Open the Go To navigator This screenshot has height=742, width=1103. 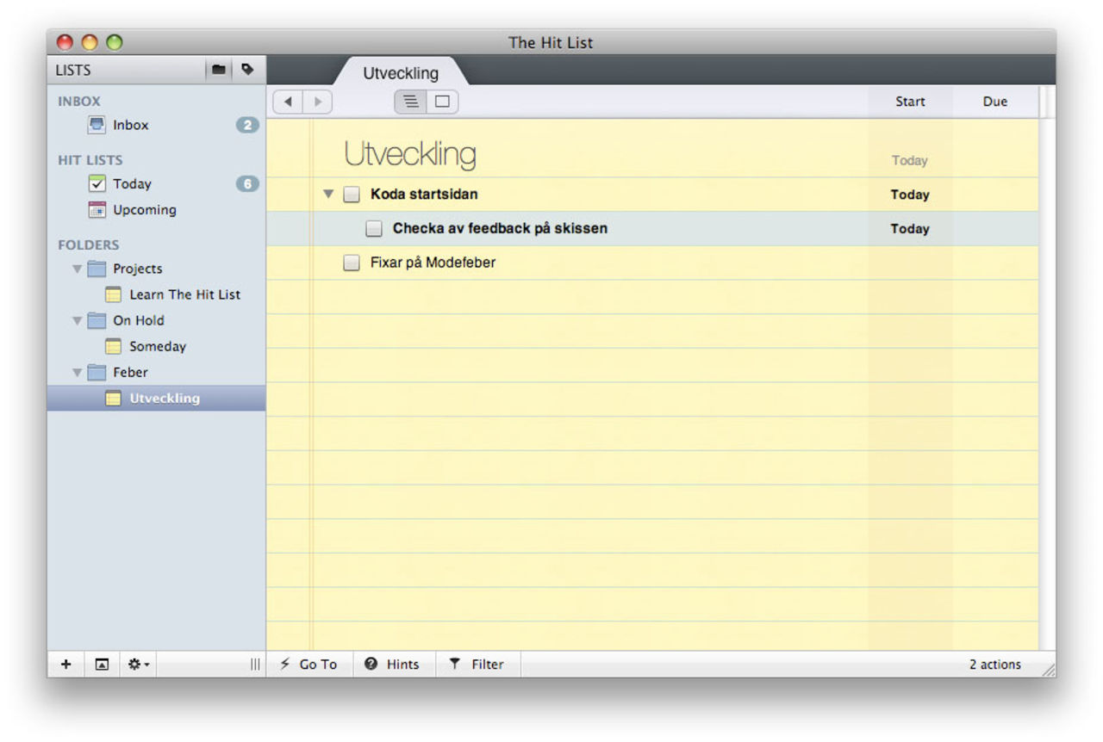(309, 664)
